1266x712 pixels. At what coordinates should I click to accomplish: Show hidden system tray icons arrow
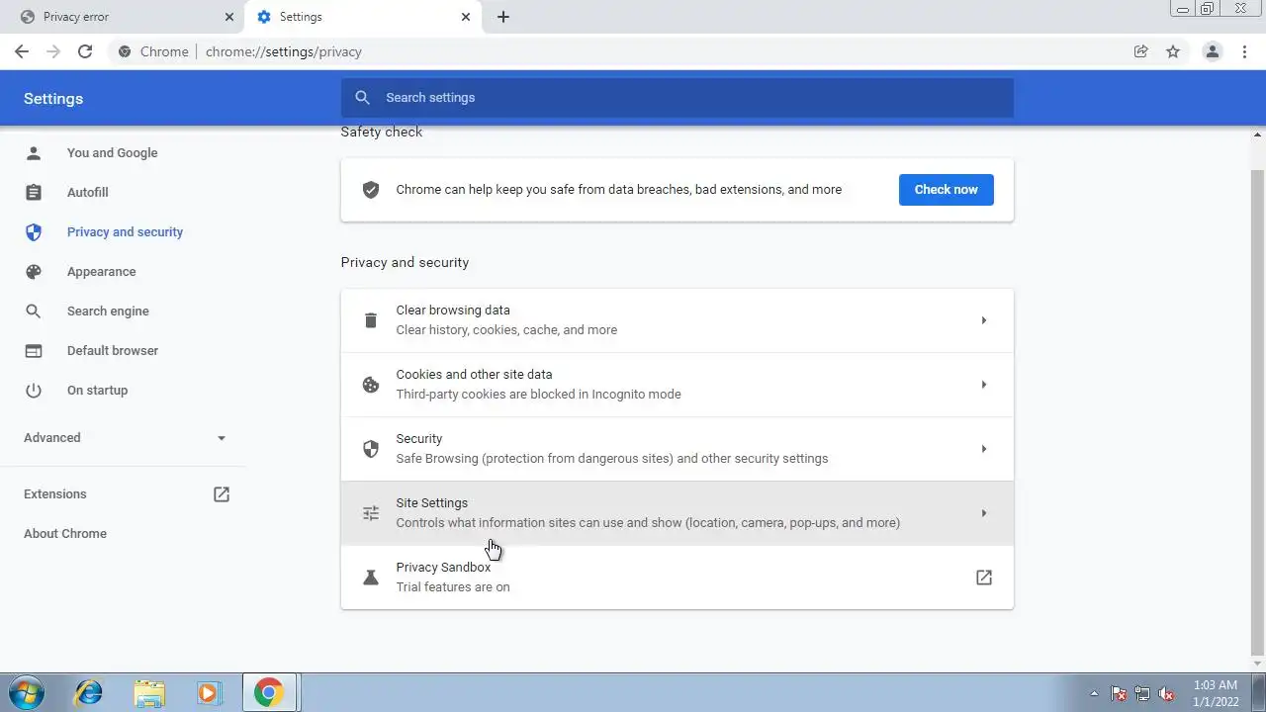[x=1094, y=693]
